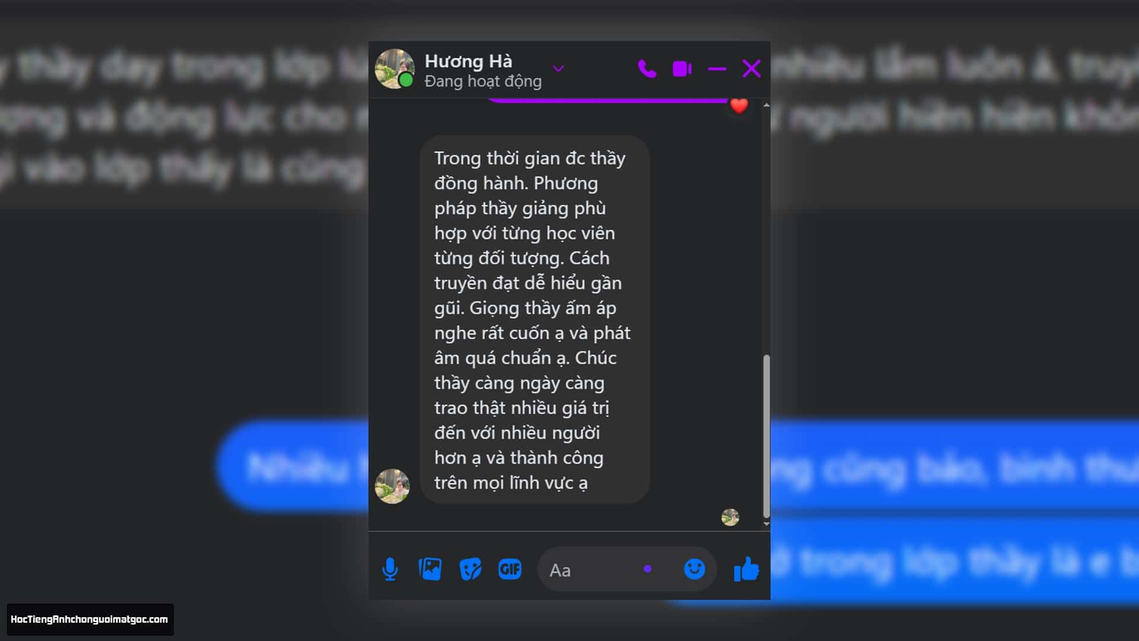This screenshot has width=1139, height=641.
Task: Click sender avatar beside the message
Action: click(392, 486)
